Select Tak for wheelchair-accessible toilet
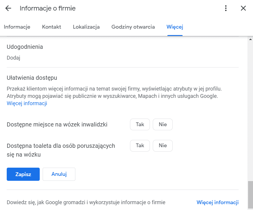This screenshot has height=210, width=253. click(140, 146)
